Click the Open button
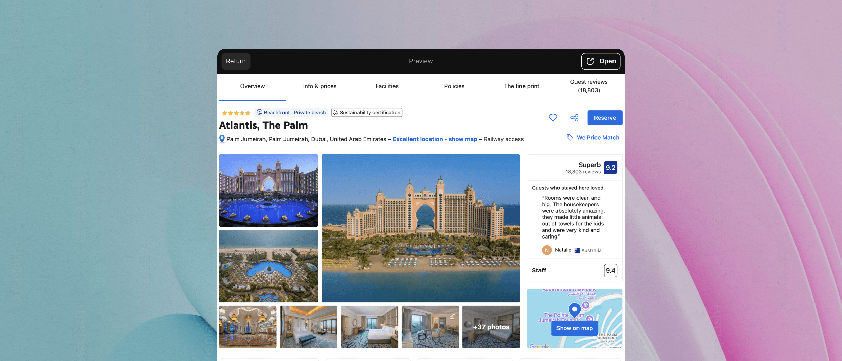Viewport: 842px width, 361px height. pyautogui.click(x=601, y=61)
